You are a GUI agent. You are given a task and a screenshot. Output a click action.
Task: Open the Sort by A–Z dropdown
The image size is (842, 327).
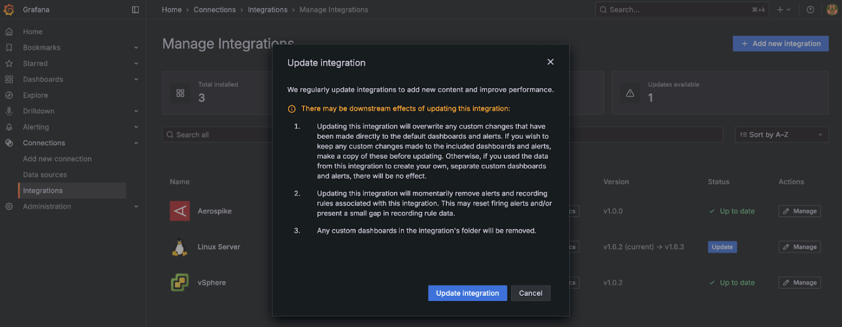782,135
